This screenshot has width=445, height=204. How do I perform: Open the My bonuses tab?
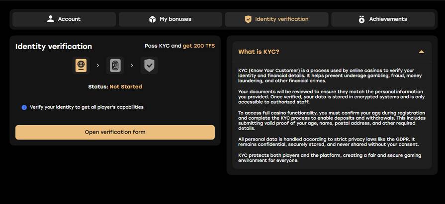coord(170,19)
